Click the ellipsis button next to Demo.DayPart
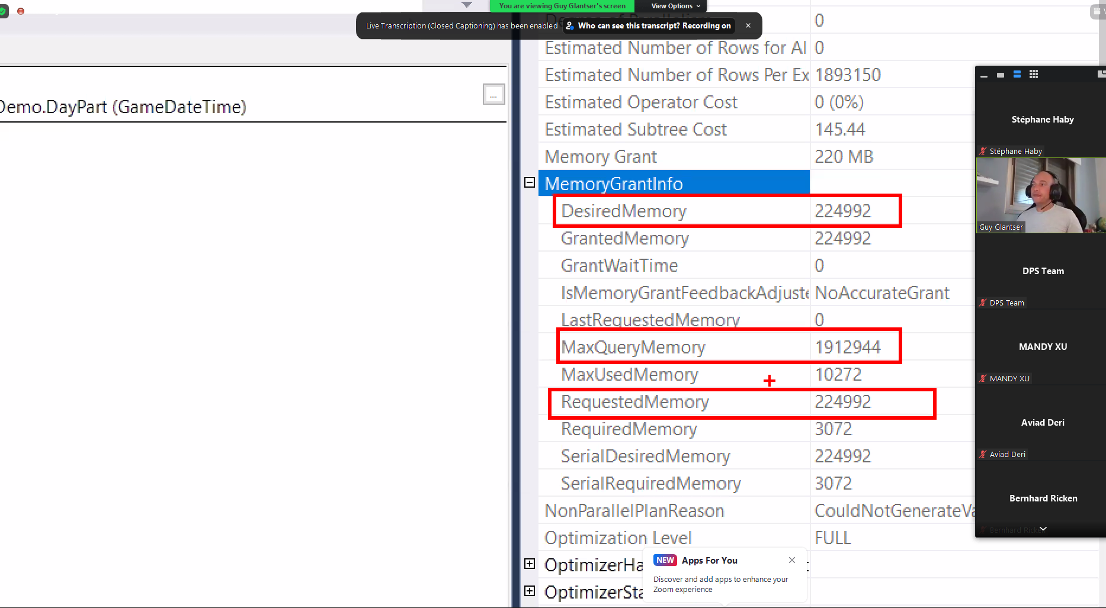 click(x=493, y=94)
